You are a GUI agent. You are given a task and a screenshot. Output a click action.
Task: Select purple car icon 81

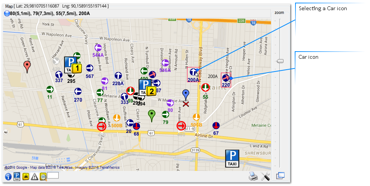pyautogui.click(x=105, y=81)
